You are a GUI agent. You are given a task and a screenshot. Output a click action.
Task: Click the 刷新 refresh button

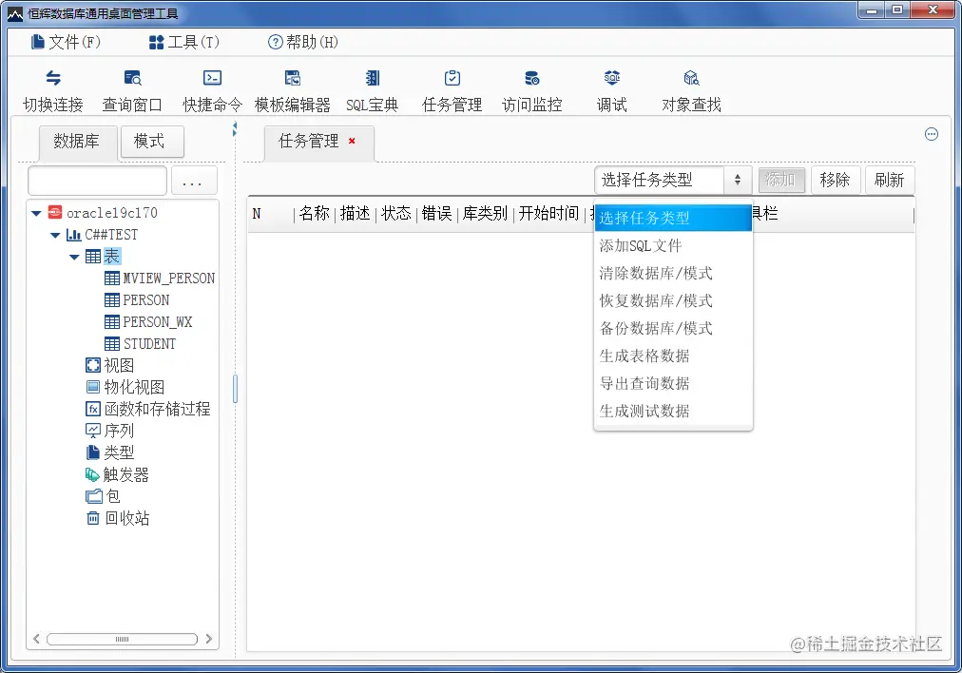pyautogui.click(x=890, y=180)
